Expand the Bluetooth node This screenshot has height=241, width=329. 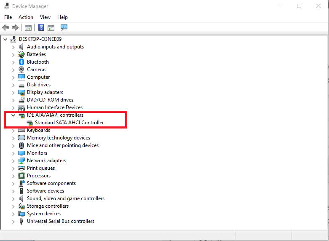[x=13, y=62]
